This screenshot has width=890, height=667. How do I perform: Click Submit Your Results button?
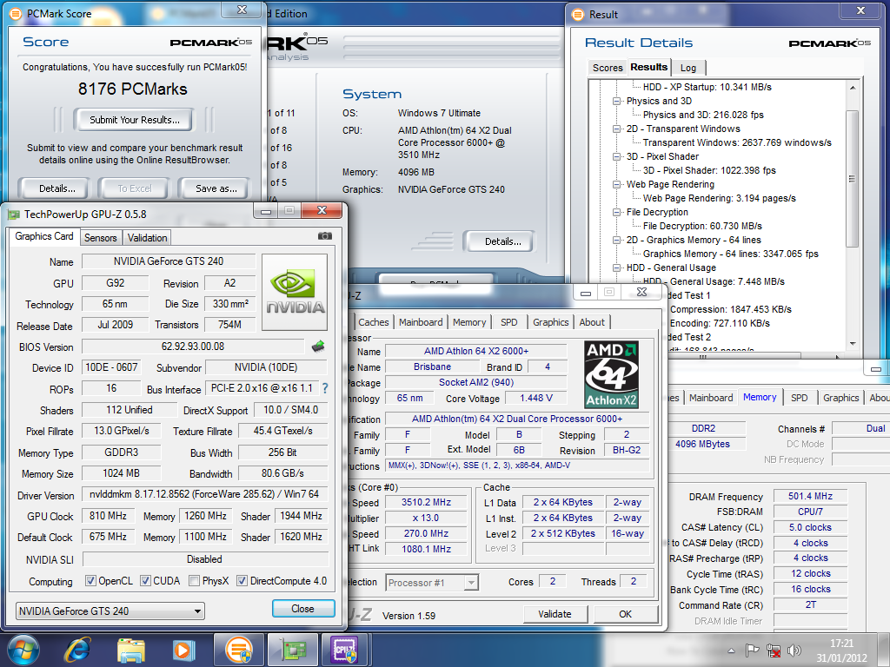click(134, 120)
